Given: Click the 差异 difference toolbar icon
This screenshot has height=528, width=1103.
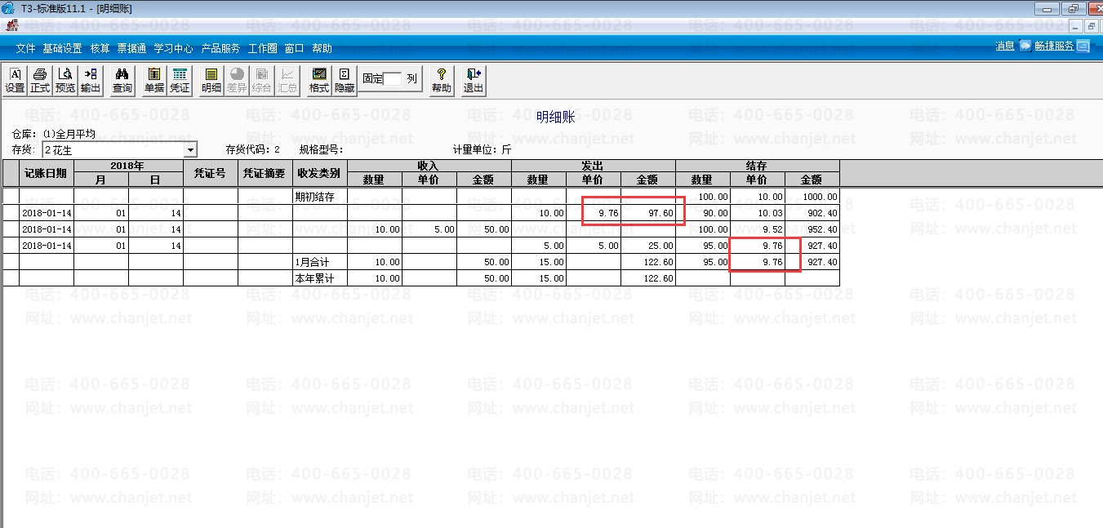Looking at the screenshot, I should (237, 80).
